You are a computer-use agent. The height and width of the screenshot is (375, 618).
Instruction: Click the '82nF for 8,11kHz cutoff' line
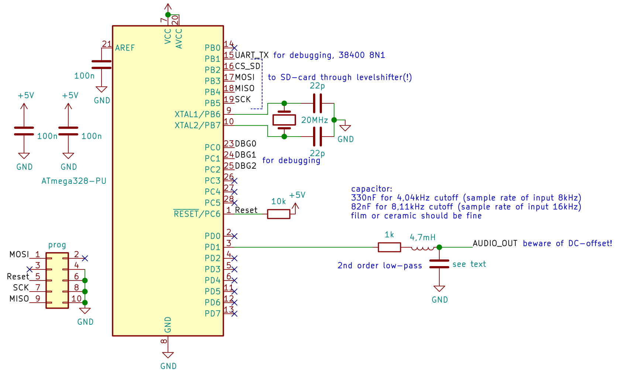click(x=466, y=207)
